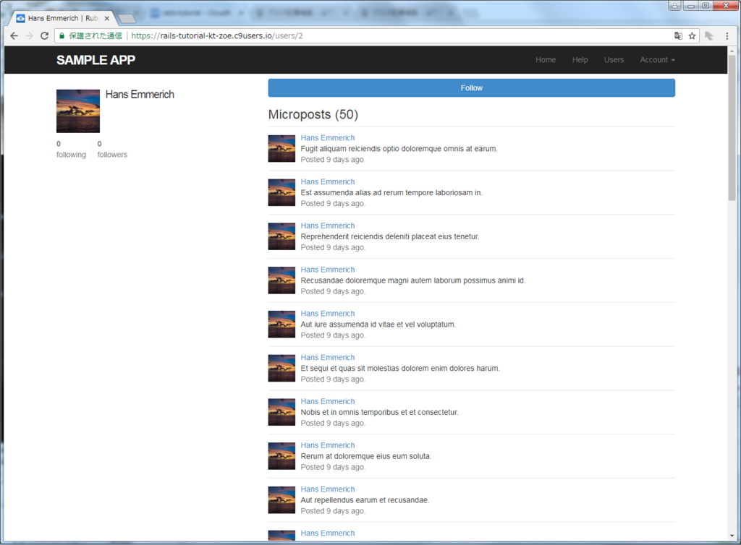Click text 'Aut iure assumenda id vitae et vel voluptatum.'
This screenshot has width=741, height=545.
(x=378, y=324)
